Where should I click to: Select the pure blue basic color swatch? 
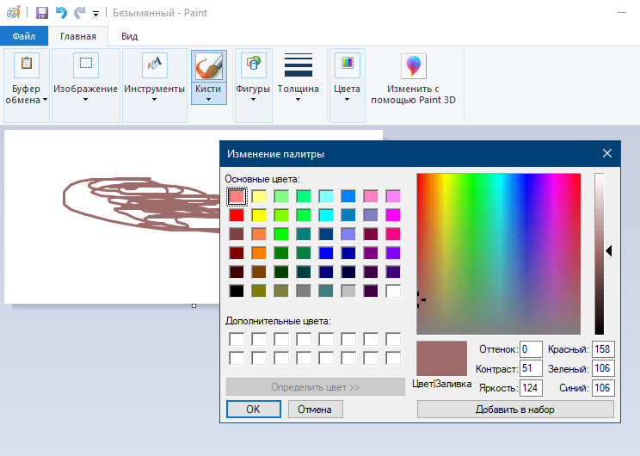(x=326, y=253)
